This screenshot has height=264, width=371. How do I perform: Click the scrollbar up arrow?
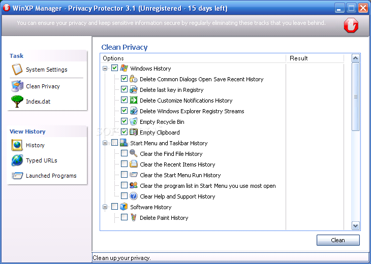pos(356,58)
